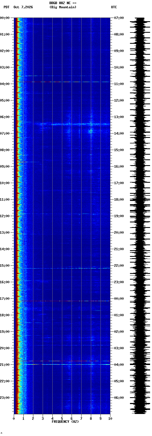Select the '17:00' UTC label on the right axis

119,183
